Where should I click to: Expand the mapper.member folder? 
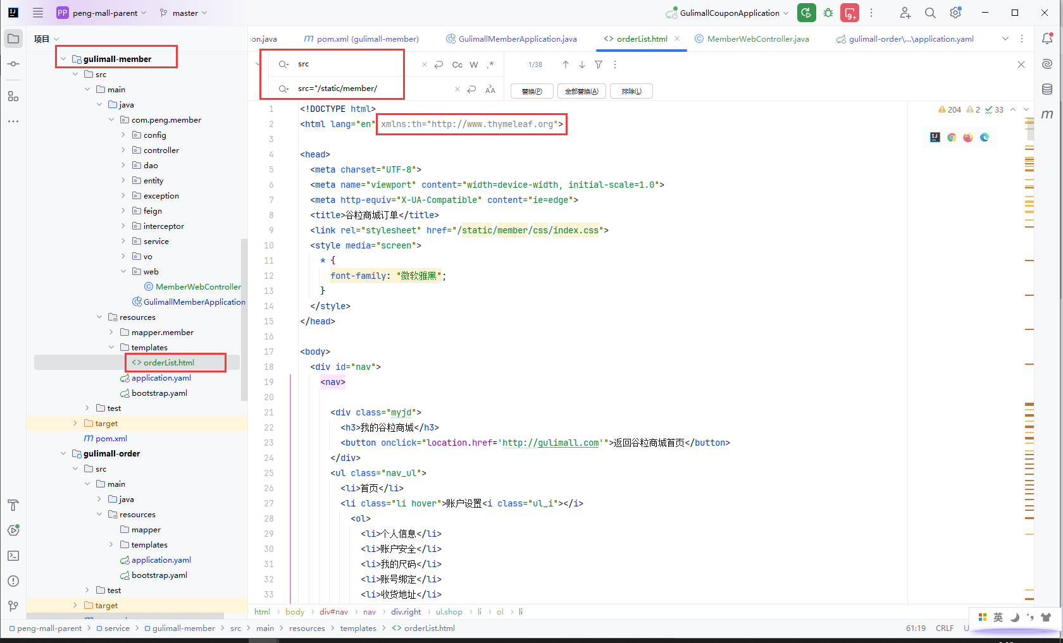(x=111, y=332)
